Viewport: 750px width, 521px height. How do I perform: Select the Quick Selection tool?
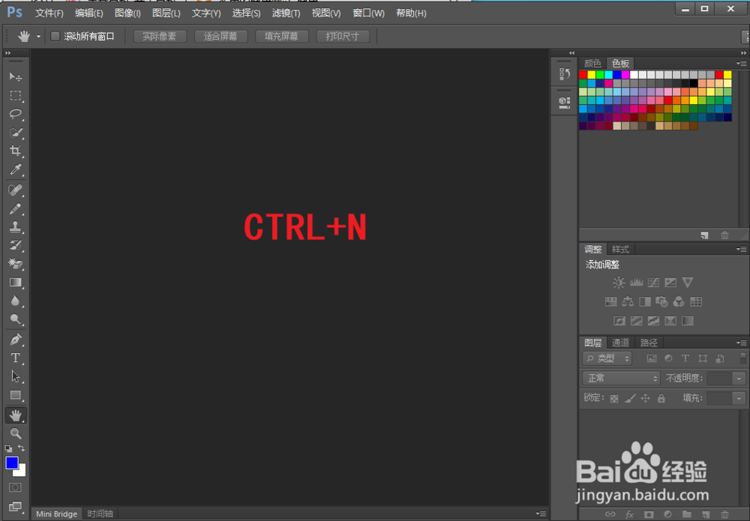[x=15, y=133]
